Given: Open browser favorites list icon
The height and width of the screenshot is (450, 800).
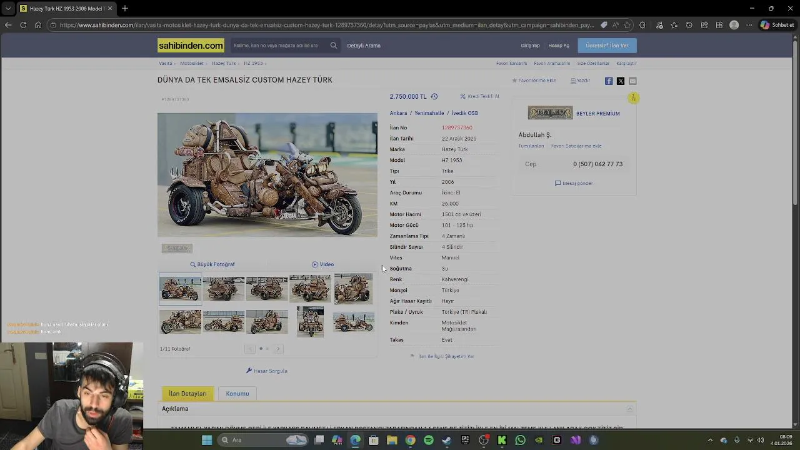Looking at the screenshot, I should click(x=674, y=25).
